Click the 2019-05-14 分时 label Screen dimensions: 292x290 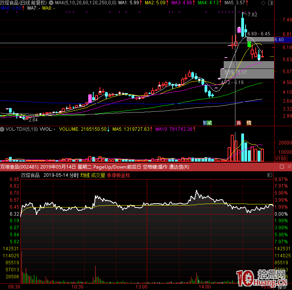tap(61, 175)
